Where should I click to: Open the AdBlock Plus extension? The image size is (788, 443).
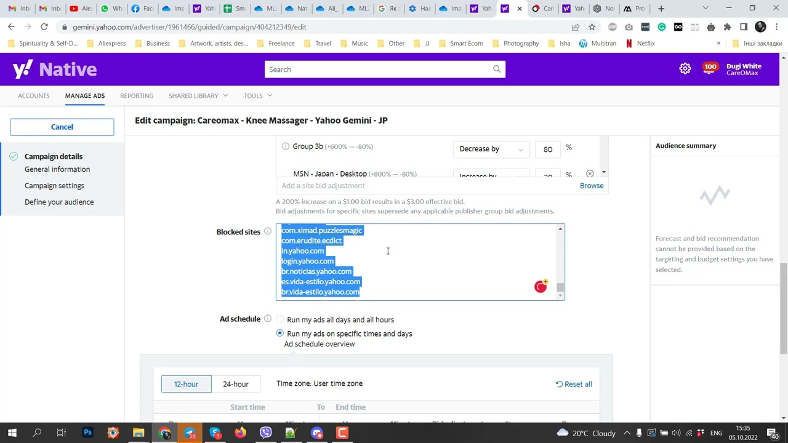tap(612, 27)
